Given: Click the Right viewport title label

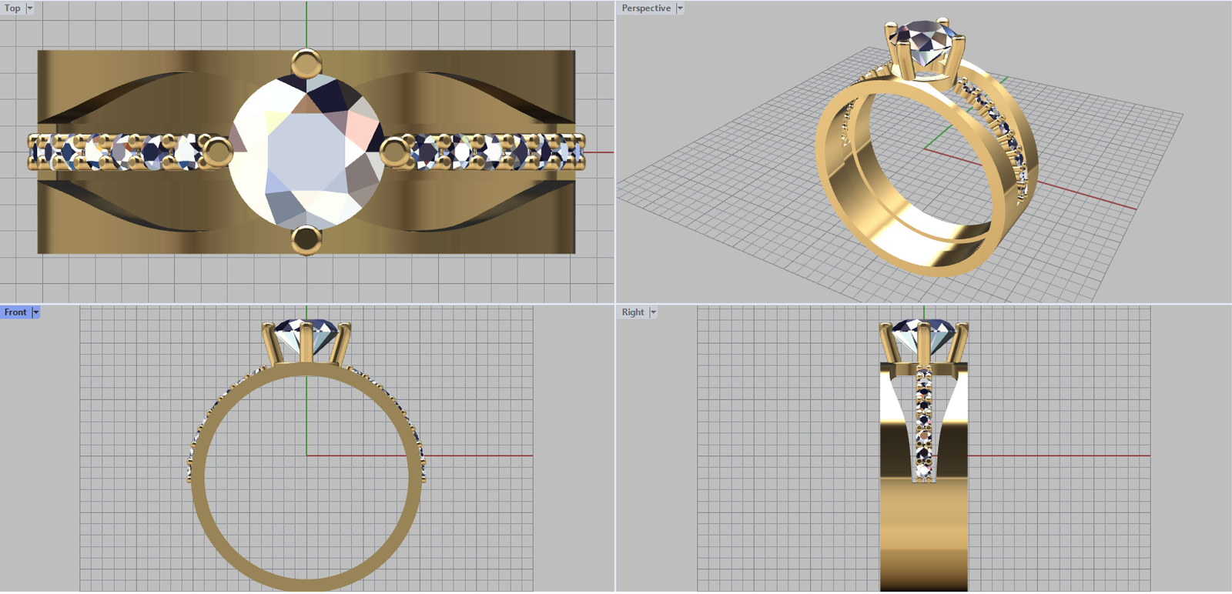Looking at the screenshot, I should pyautogui.click(x=633, y=312).
